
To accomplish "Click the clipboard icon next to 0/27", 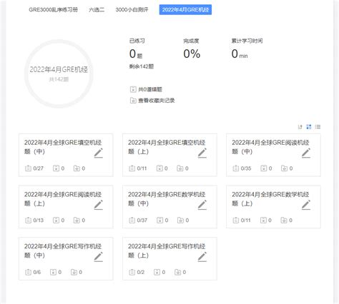I will tap(28, 168).
